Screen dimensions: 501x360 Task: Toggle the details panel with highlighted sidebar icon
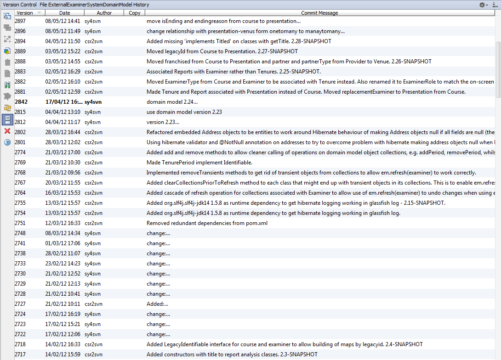coord(7,120)
